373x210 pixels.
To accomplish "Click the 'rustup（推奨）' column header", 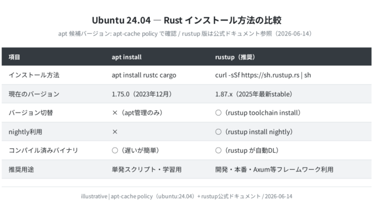I will [235, 57].
